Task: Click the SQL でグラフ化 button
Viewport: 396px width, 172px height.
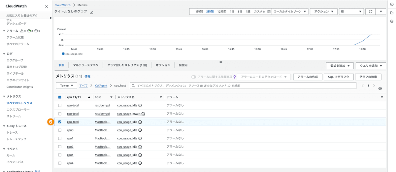Action: click(x=339, y=77)
